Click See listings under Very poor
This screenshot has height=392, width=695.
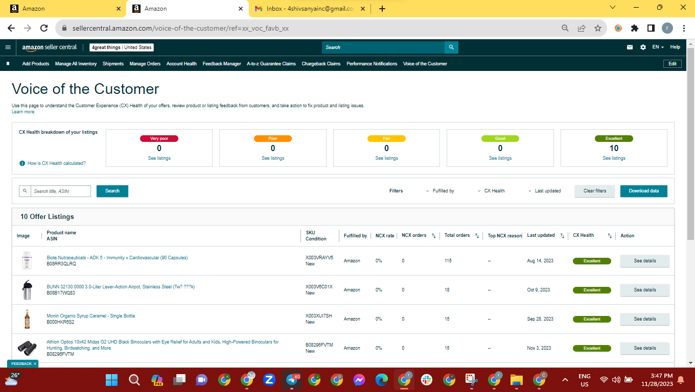pyautogui.click(x=159, y=158)
